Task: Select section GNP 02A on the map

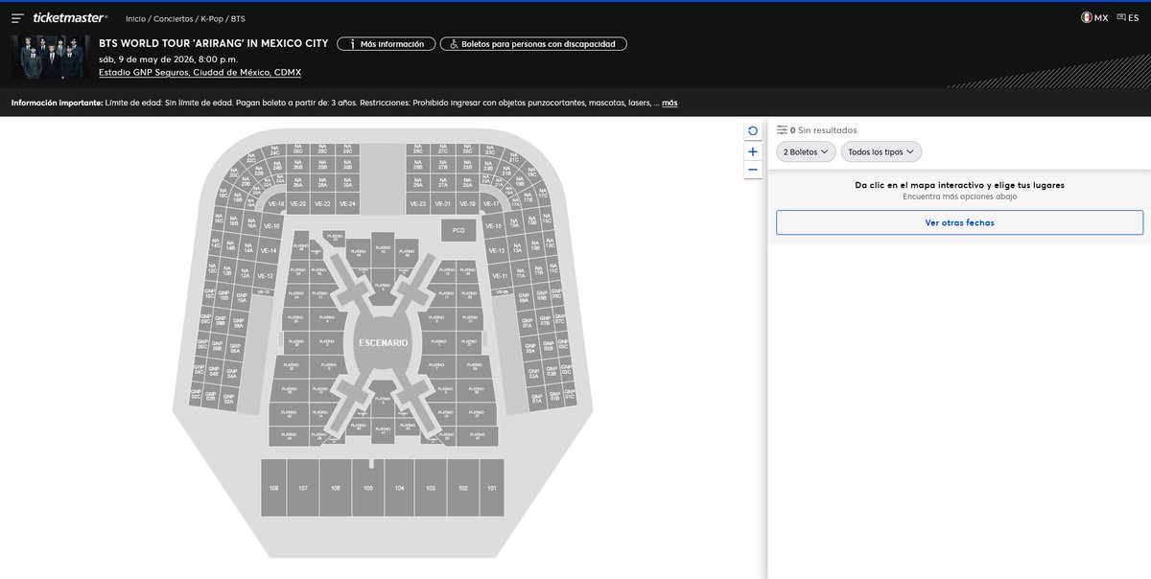Action: click(x=229, y=401)
